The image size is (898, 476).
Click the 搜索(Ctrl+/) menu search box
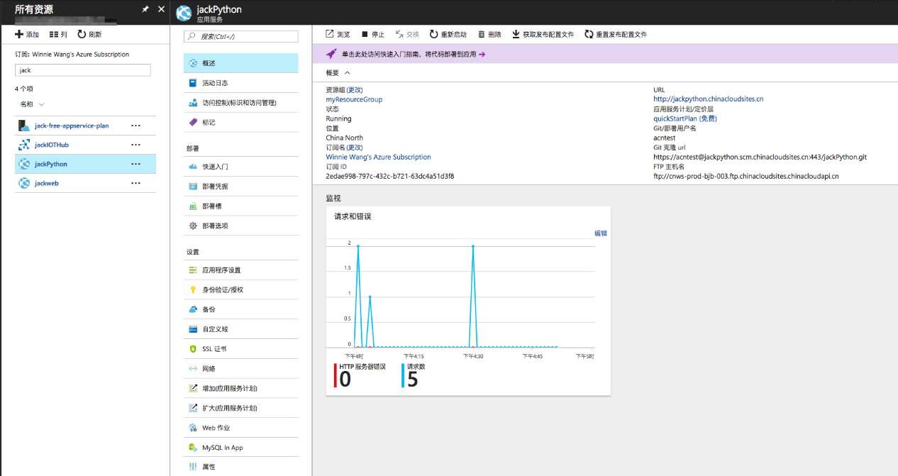pyautogui.click(x=241, y=36)
